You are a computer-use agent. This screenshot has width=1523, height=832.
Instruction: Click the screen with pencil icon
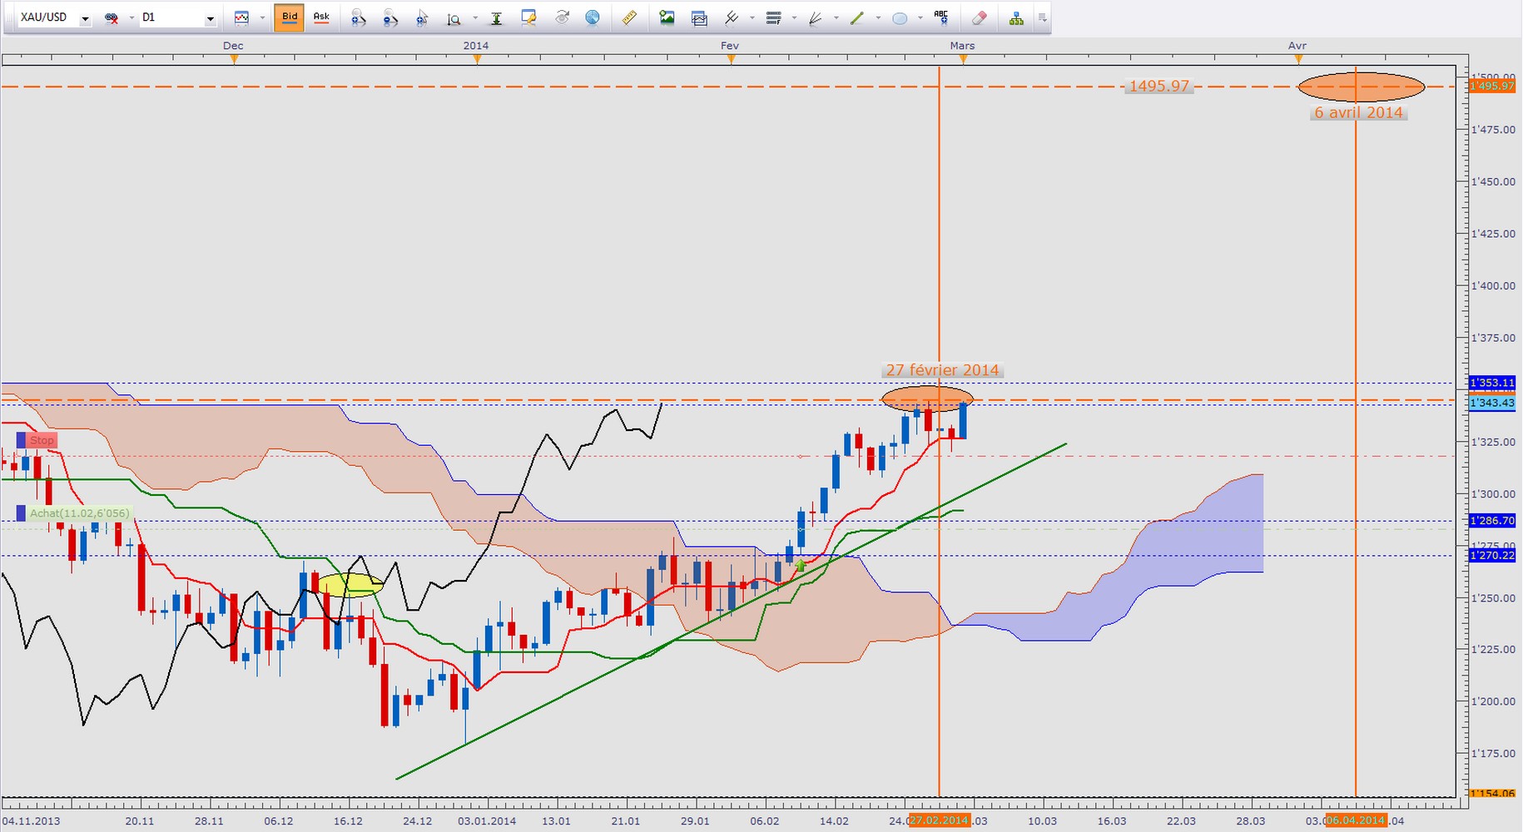point(528,17)
